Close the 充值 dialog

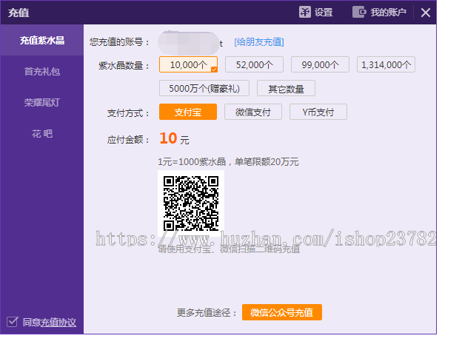pos(426,13)
